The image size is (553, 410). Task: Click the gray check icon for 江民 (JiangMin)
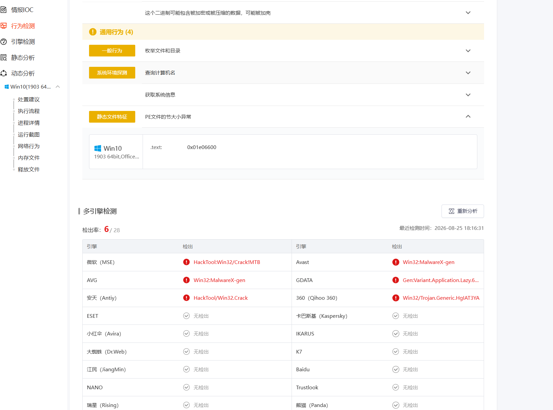186,369
